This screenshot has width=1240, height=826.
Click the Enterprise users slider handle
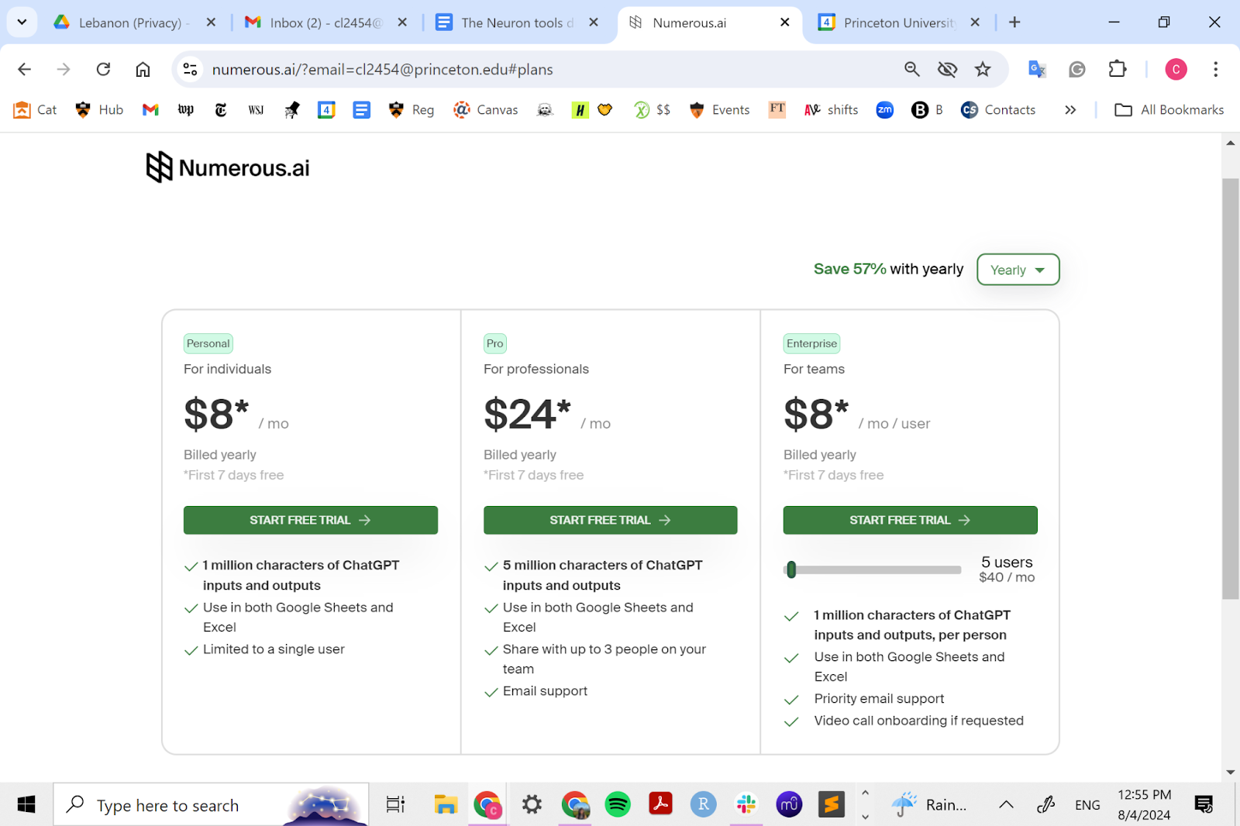coord(791,570)
